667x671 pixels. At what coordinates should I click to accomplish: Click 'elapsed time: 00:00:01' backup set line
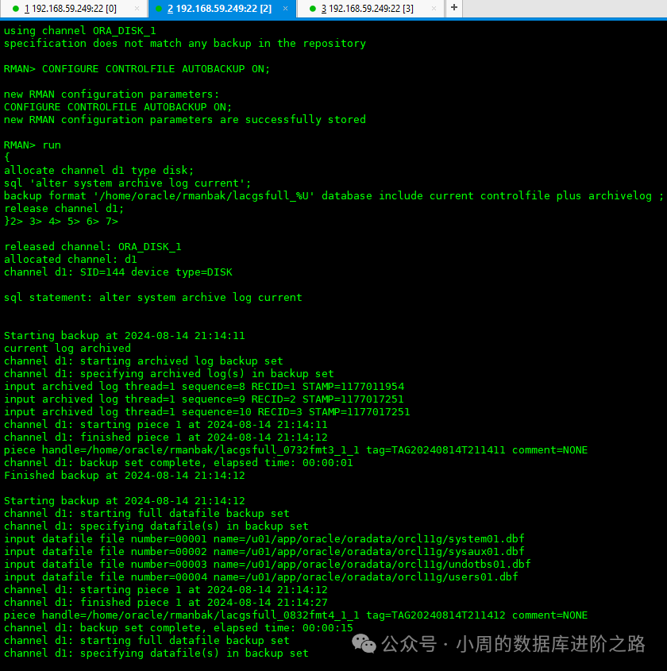179,463
